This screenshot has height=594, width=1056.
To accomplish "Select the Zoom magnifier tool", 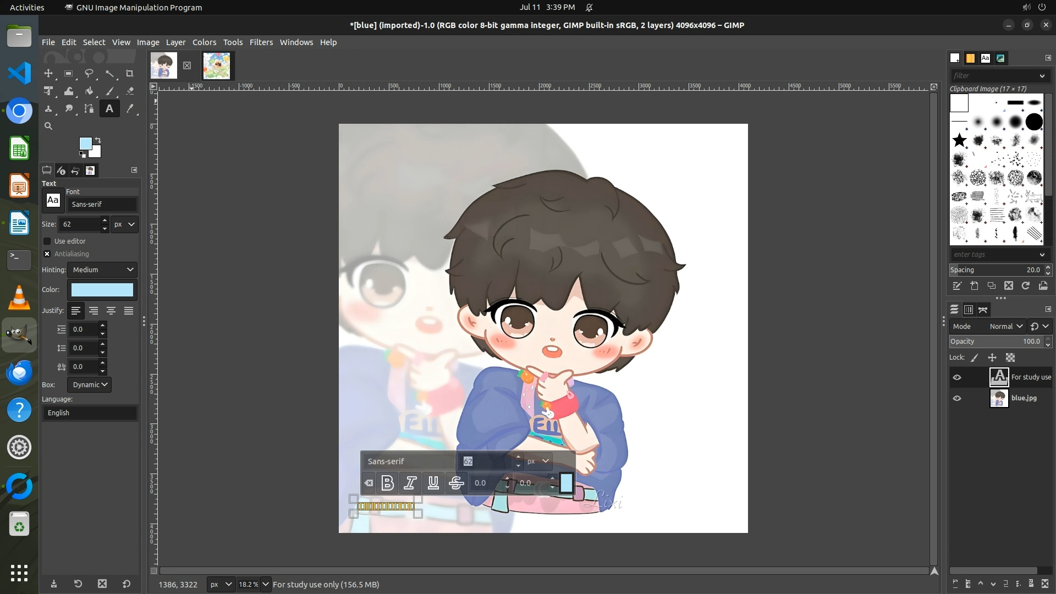I will click(48, 126).
